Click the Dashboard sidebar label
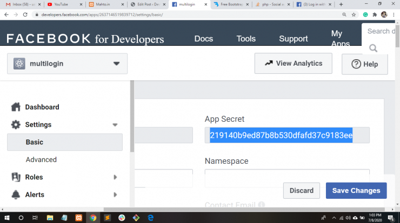 tap(42, 107)
